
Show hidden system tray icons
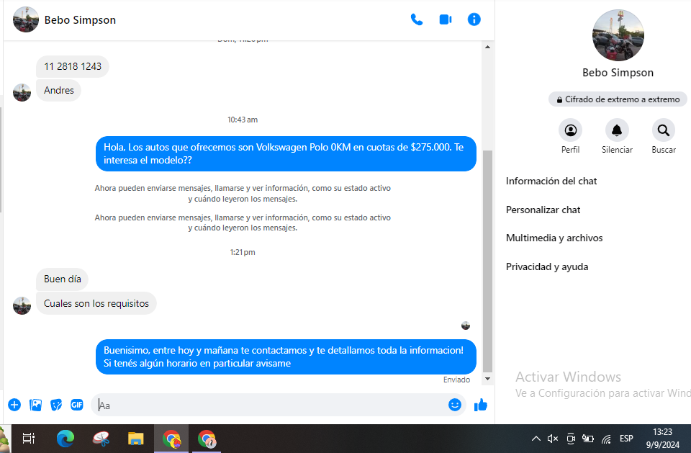click(536, 439)
